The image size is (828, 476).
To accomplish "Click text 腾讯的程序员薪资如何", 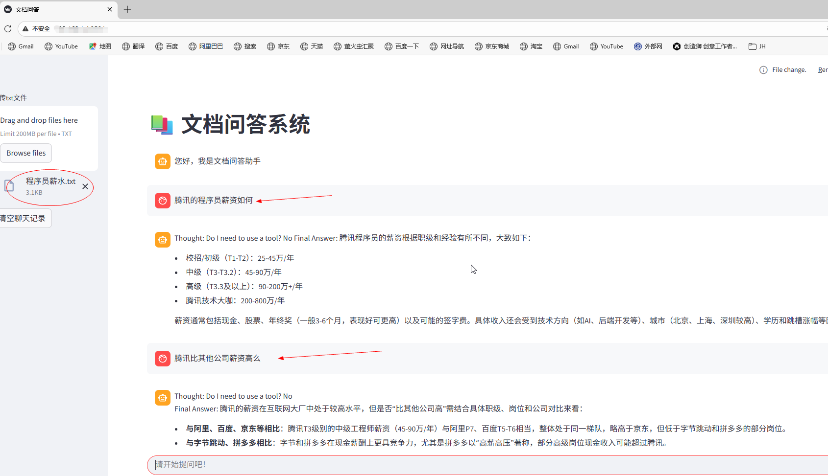I will click(x=214, y=200).
